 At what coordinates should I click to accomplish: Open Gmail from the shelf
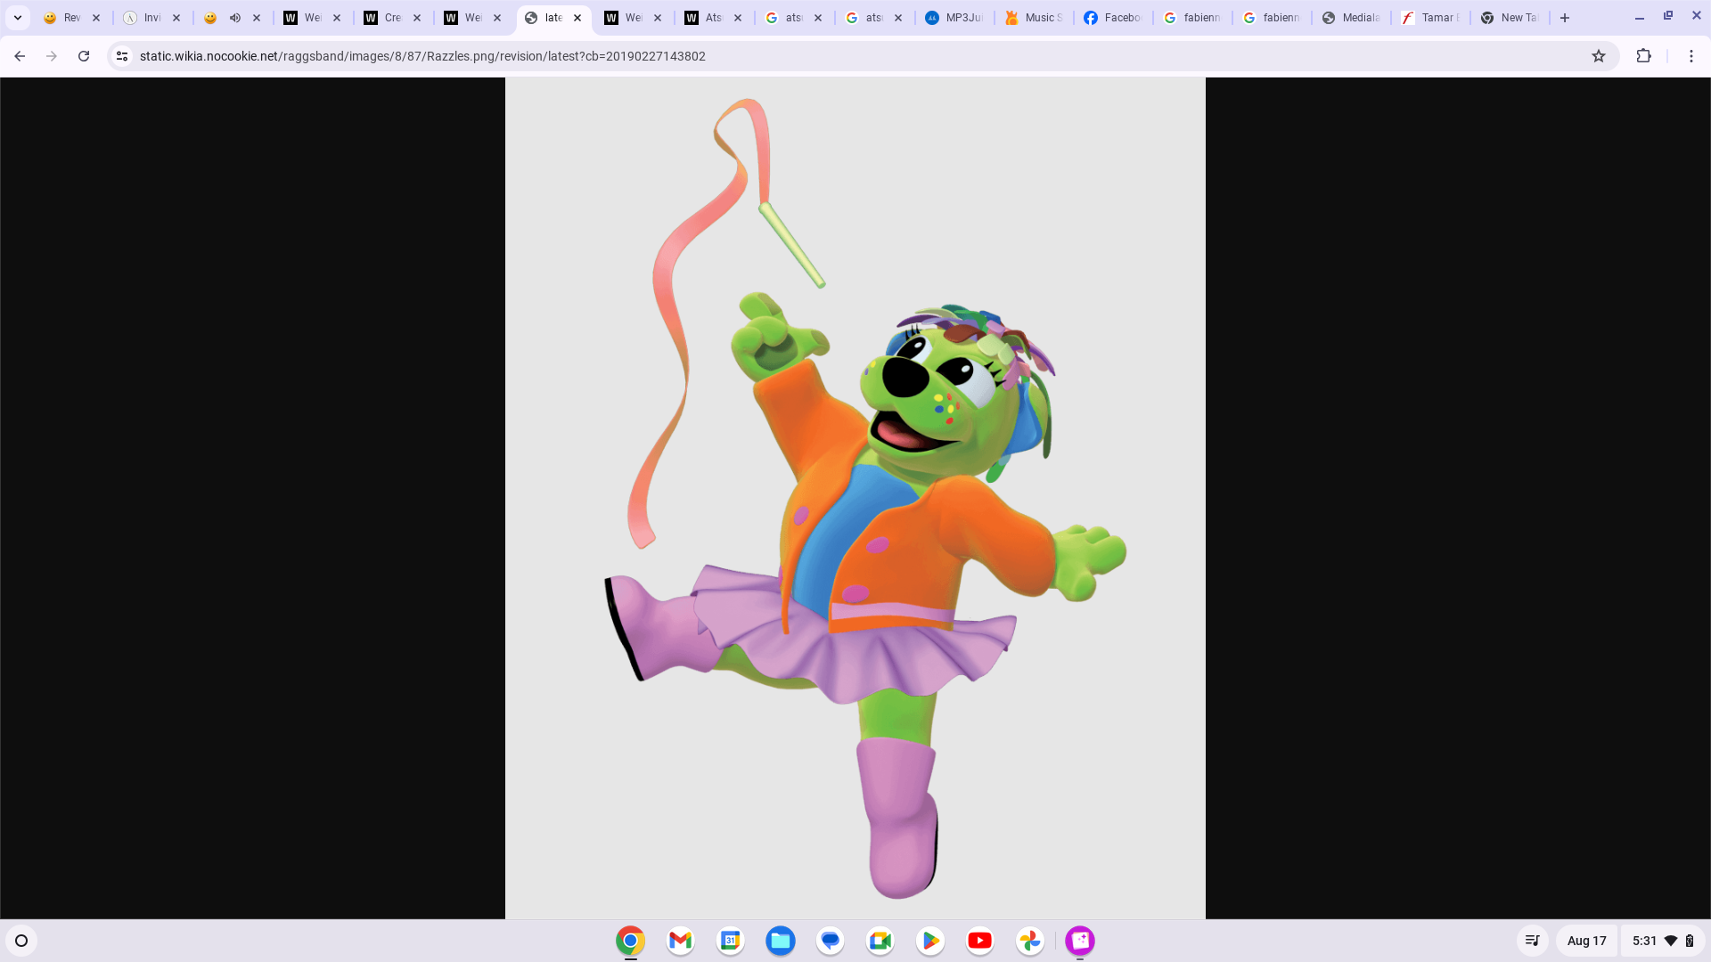pos(681,941)
